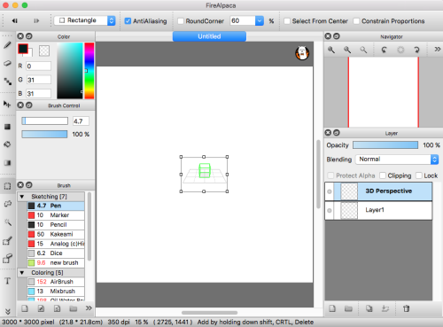Open the Rectangle selection shape dropdown

85,20
